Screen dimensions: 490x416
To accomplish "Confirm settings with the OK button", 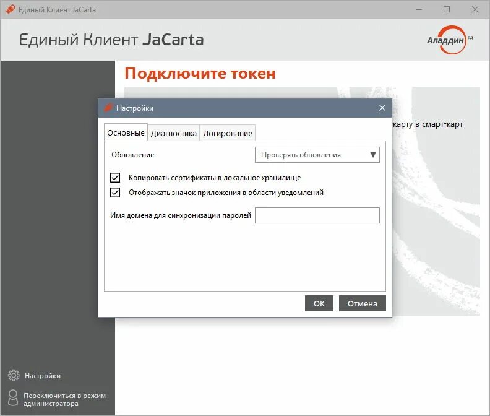I will tap(319, 303).
